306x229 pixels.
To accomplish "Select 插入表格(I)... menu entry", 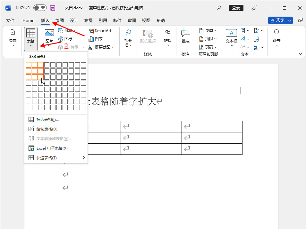I will (56, 120).
